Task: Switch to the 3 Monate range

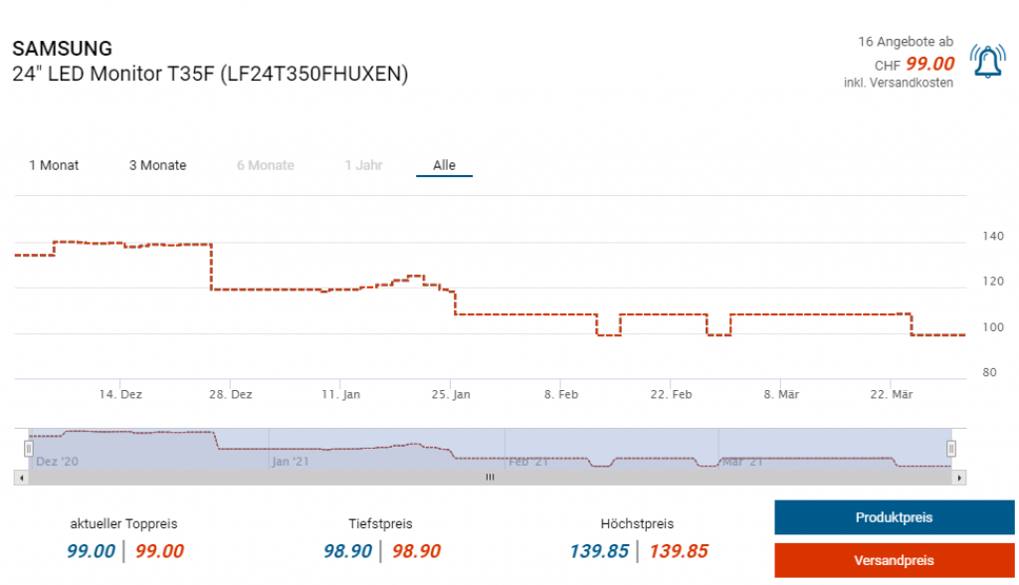Action: click(157, 165)
